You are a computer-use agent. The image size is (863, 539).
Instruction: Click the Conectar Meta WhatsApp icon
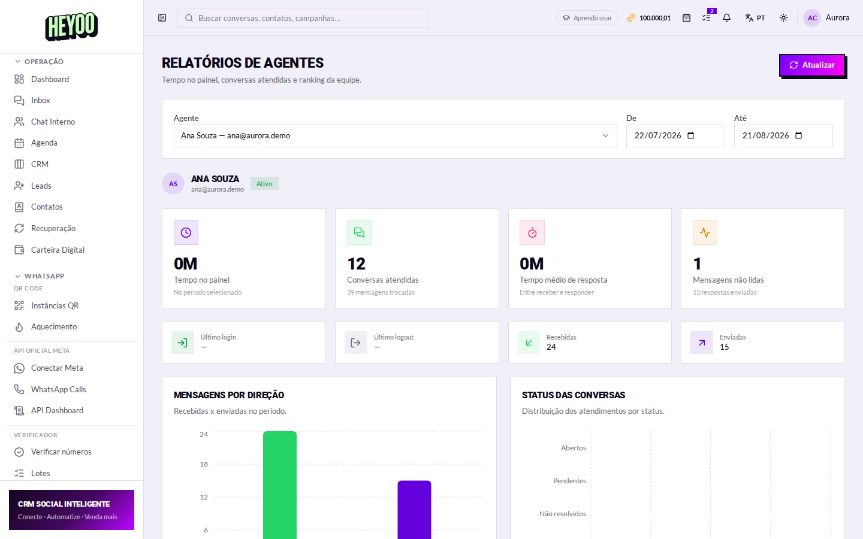[19, 368]
